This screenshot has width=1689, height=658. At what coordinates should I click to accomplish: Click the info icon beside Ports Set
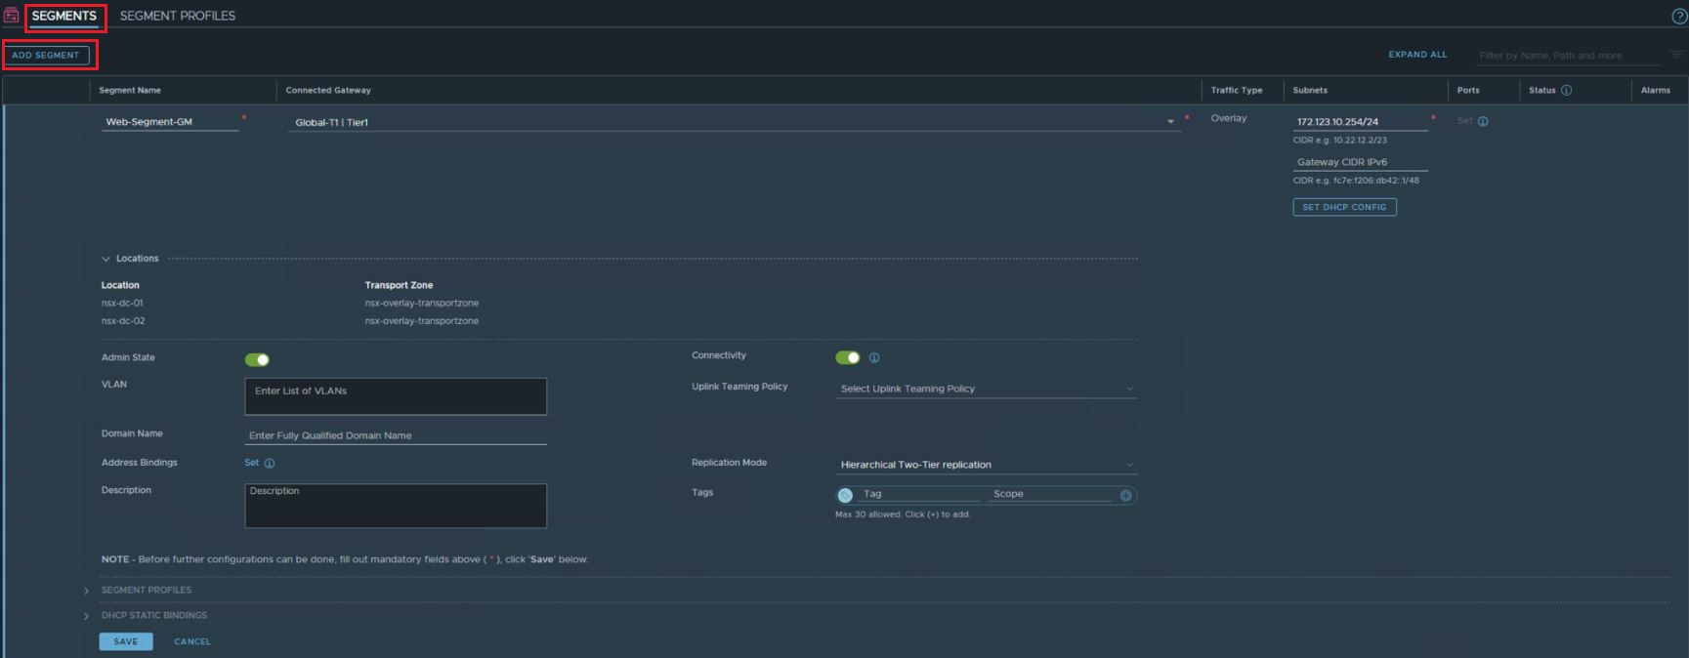click(1483, 122)
